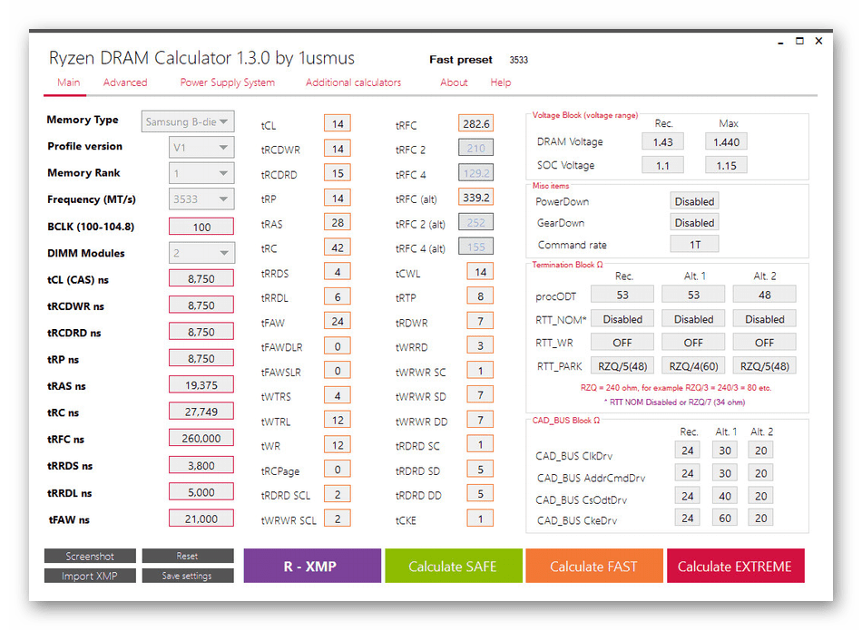Click the Calculate EXTREME button
862x630 pixels.
pyautogui.click(x=734, y=566)
